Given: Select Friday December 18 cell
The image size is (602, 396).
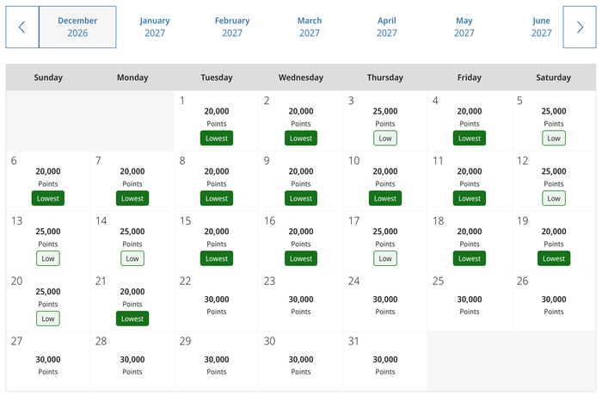Looking at the screenshot, I should point(470,241).
